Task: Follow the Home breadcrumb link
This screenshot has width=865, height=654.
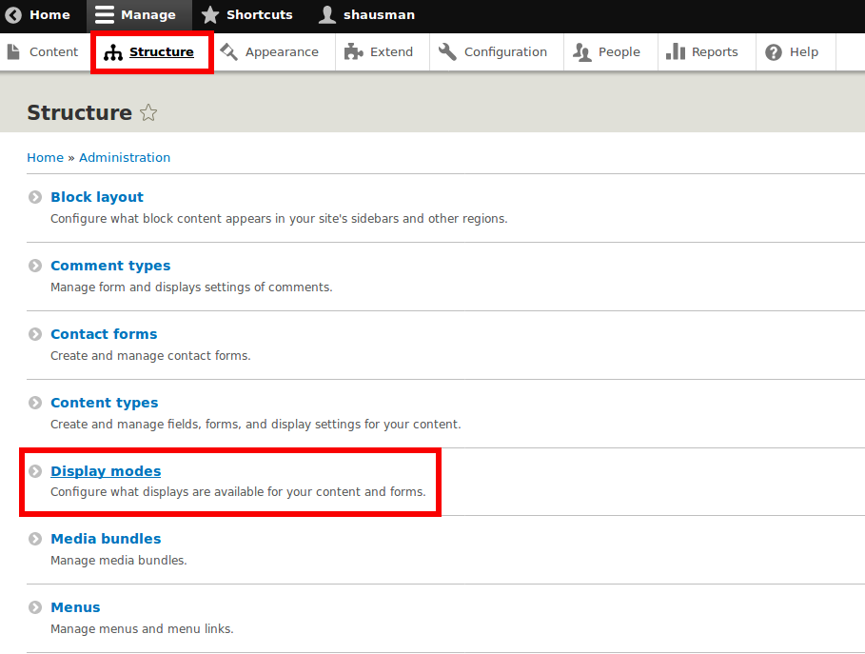Action: [46, 158]
